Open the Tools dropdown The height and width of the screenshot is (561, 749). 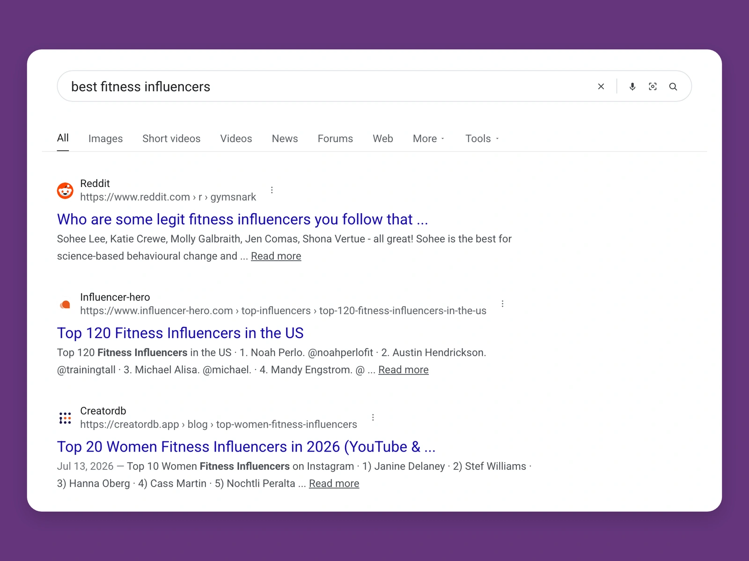point(482,139)
